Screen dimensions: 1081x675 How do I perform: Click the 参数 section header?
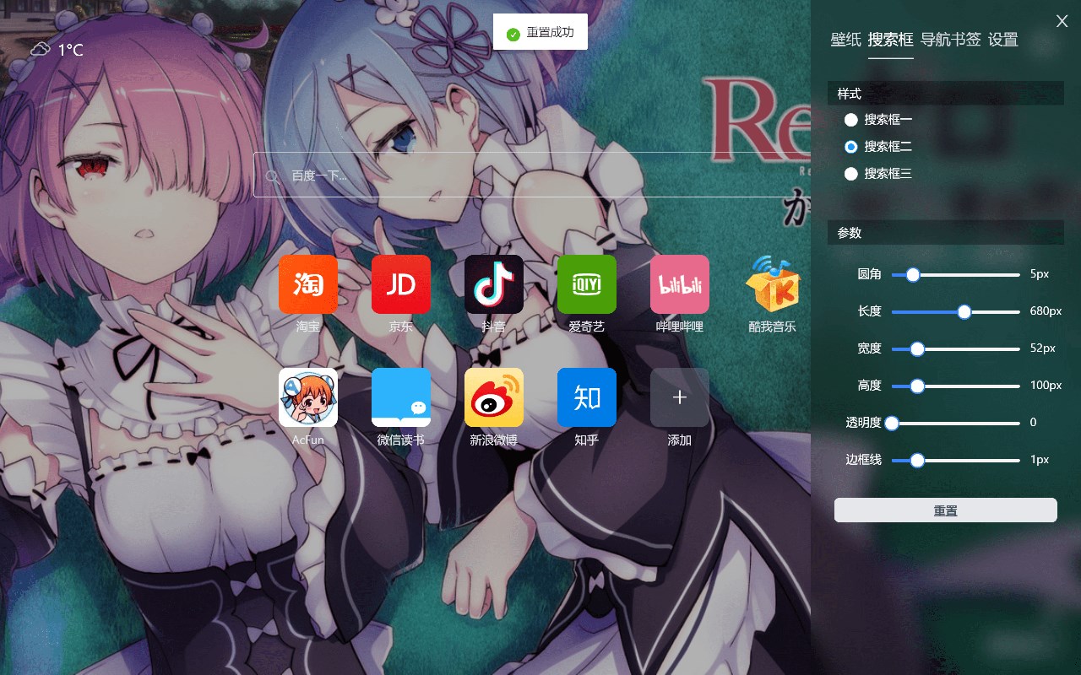946,233
